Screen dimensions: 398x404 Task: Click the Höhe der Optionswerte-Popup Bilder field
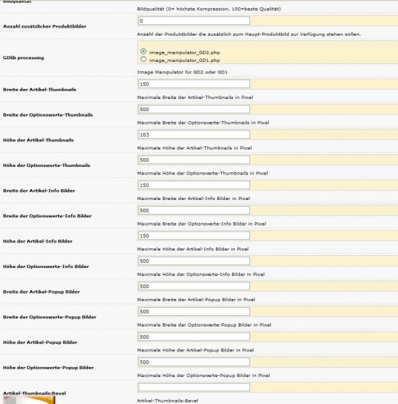pyautogui.click(x=194, y=362)
